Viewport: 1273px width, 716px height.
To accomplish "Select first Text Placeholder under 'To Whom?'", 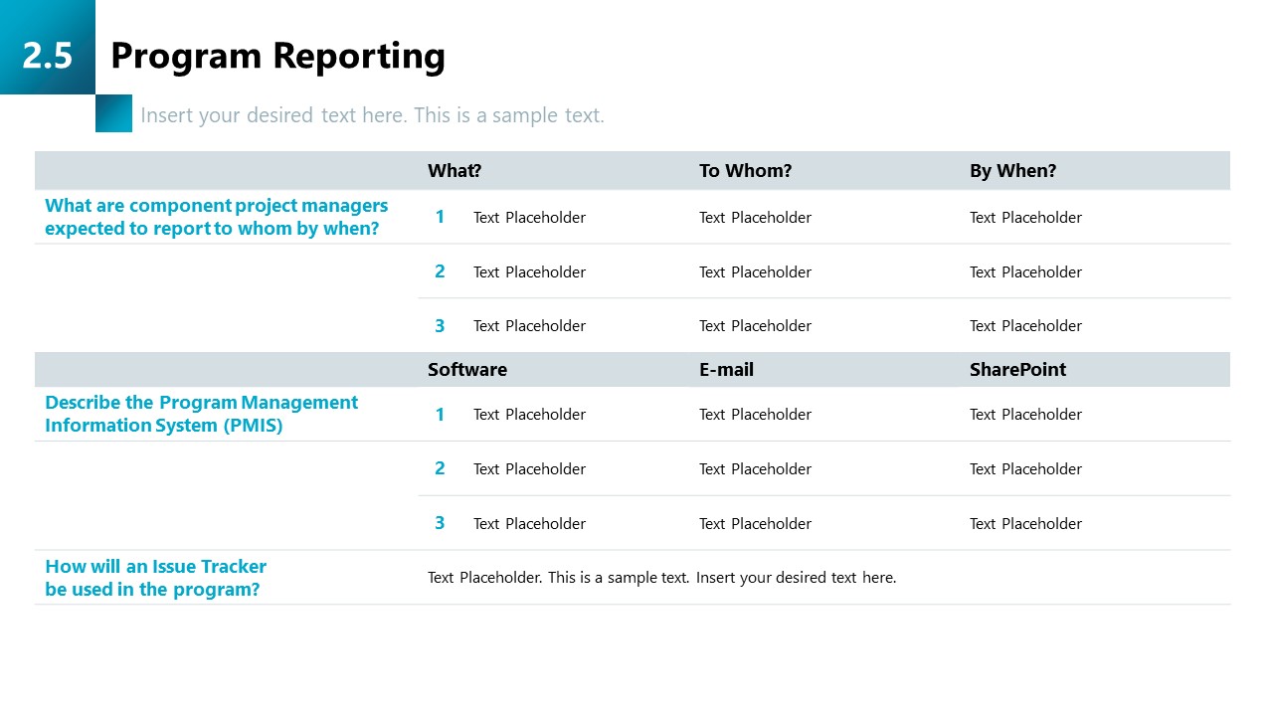I will click(x=755, y=218).
